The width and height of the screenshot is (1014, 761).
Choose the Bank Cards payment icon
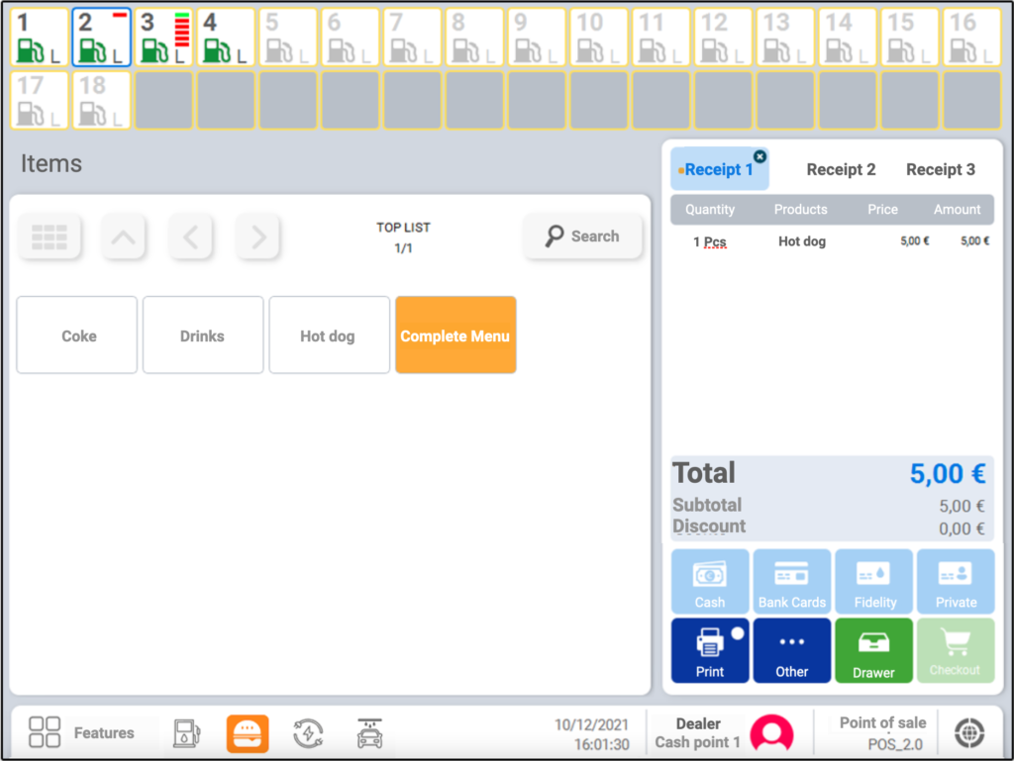pos(791,580)
